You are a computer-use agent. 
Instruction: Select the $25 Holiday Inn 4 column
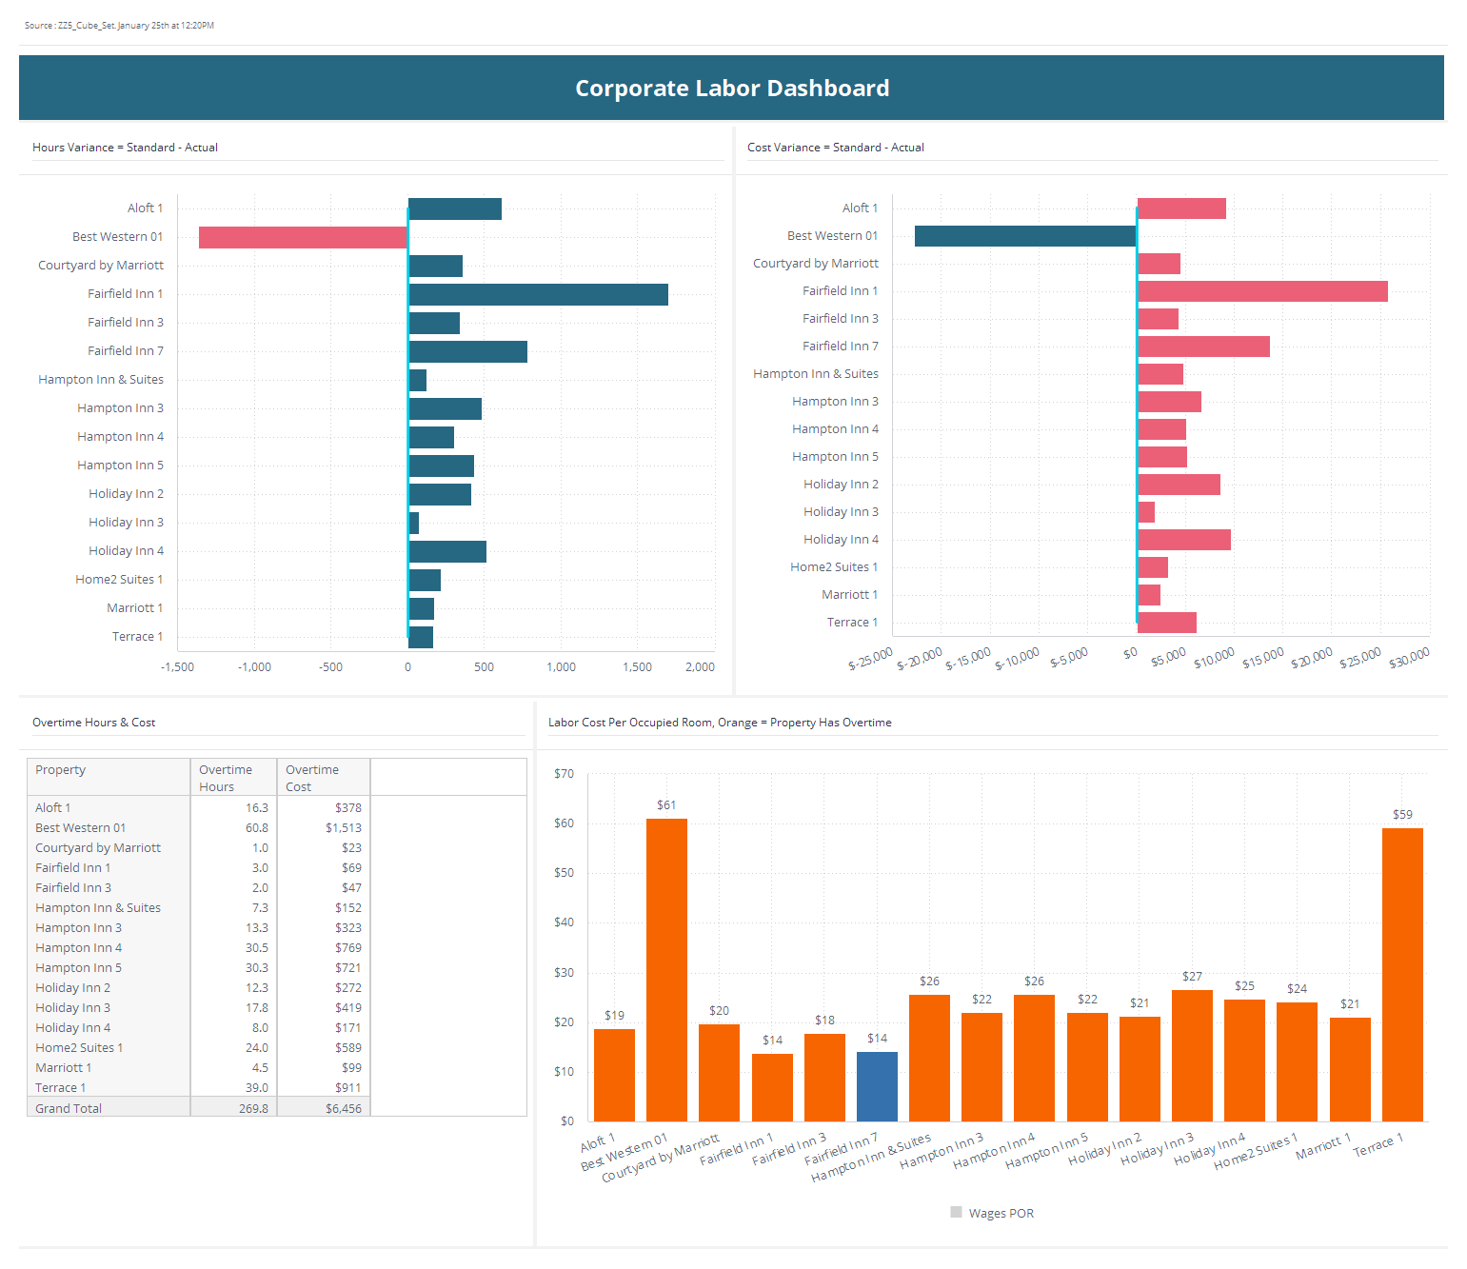1244,1061
